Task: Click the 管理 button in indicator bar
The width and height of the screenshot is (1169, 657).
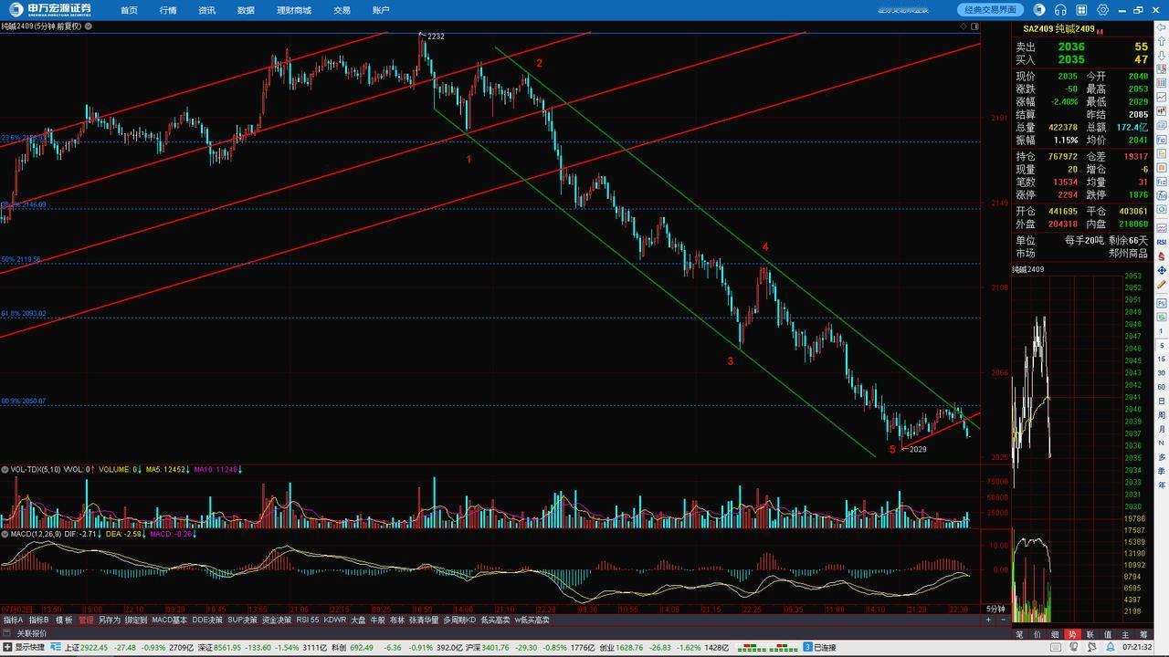Action: 86,620
